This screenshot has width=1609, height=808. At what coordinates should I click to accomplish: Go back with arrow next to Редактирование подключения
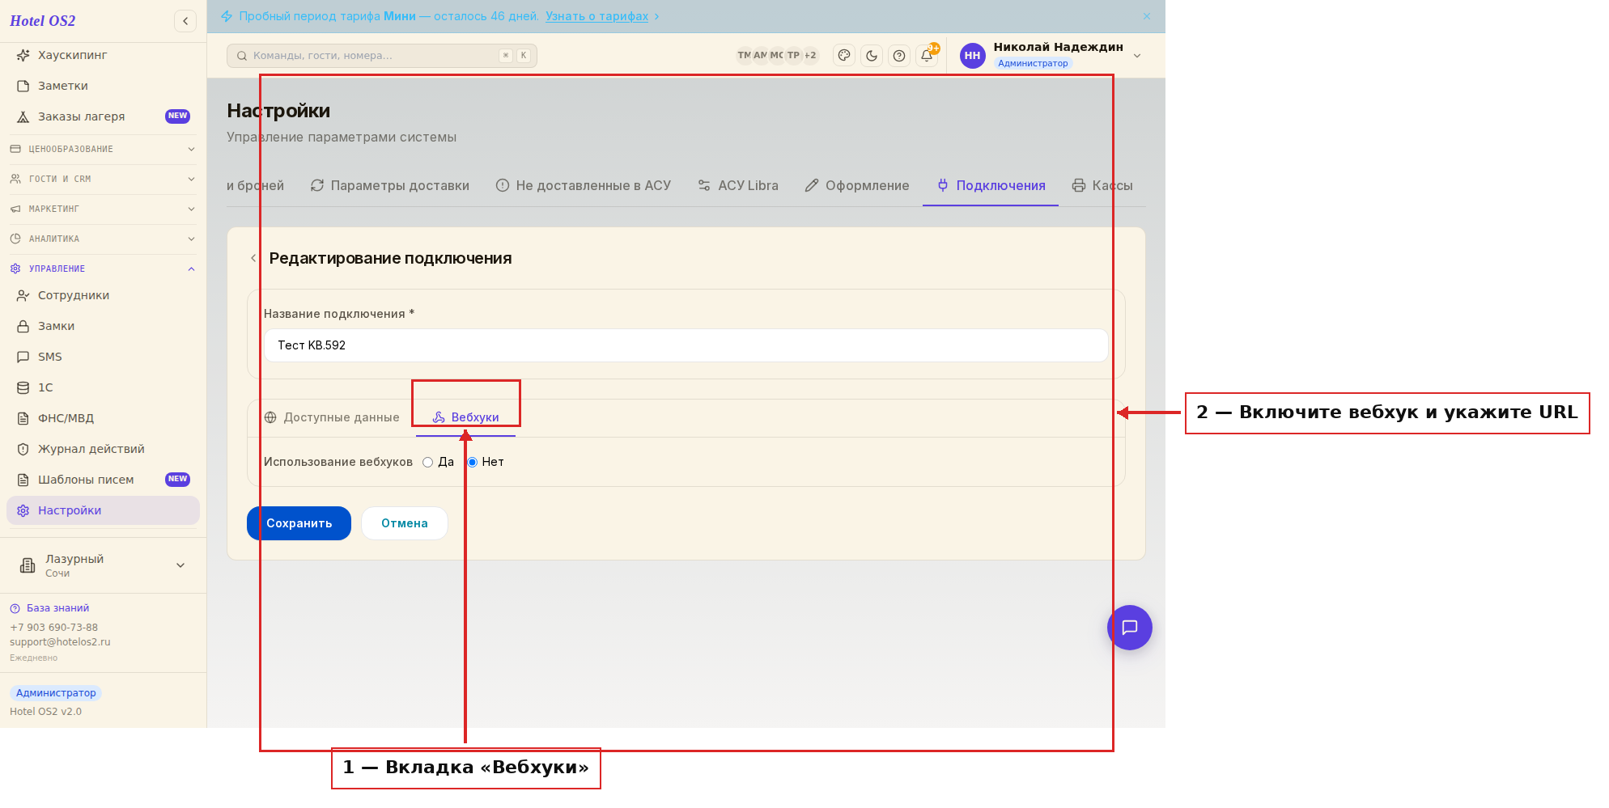coord(253,258)
